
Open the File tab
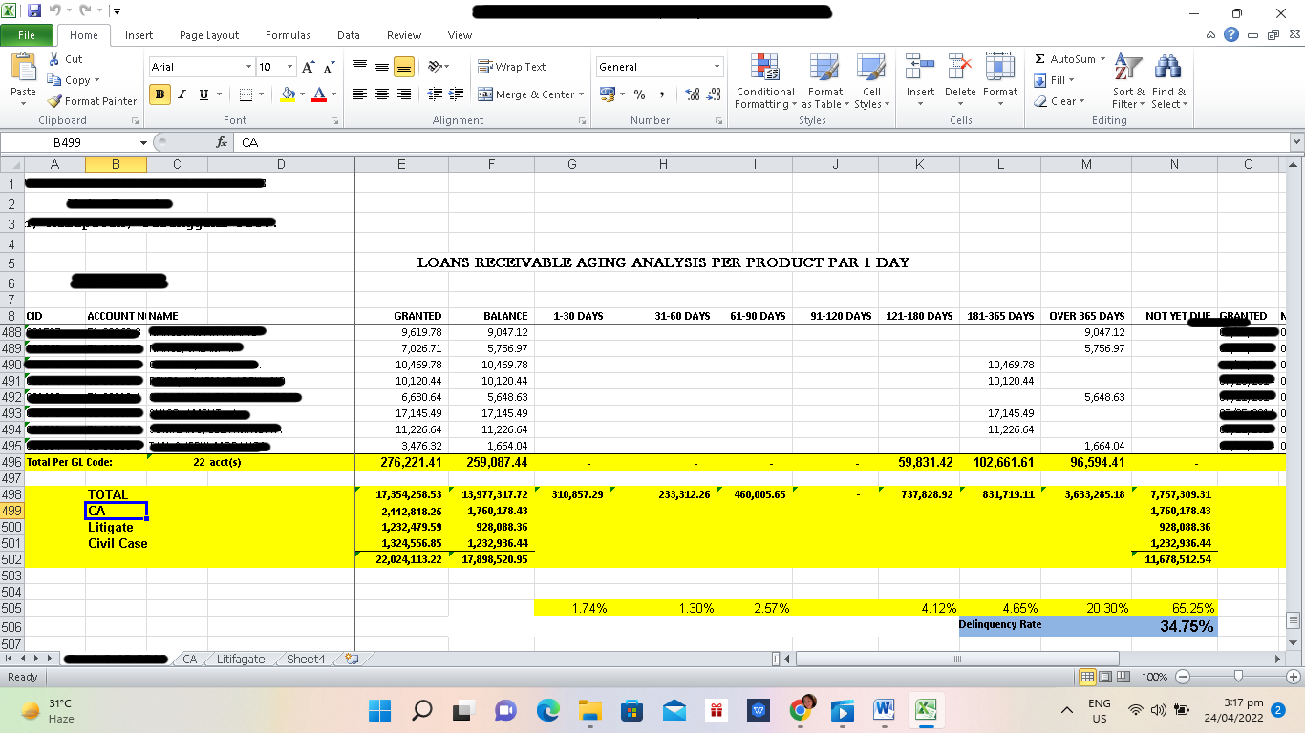[x=26, y=35]
